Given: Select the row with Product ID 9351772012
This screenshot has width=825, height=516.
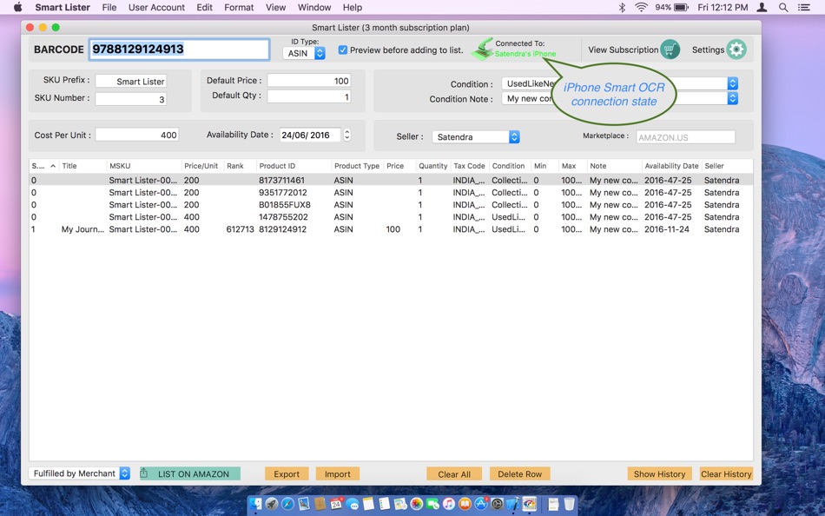Looking at the screenshot, I should point(391,193).
